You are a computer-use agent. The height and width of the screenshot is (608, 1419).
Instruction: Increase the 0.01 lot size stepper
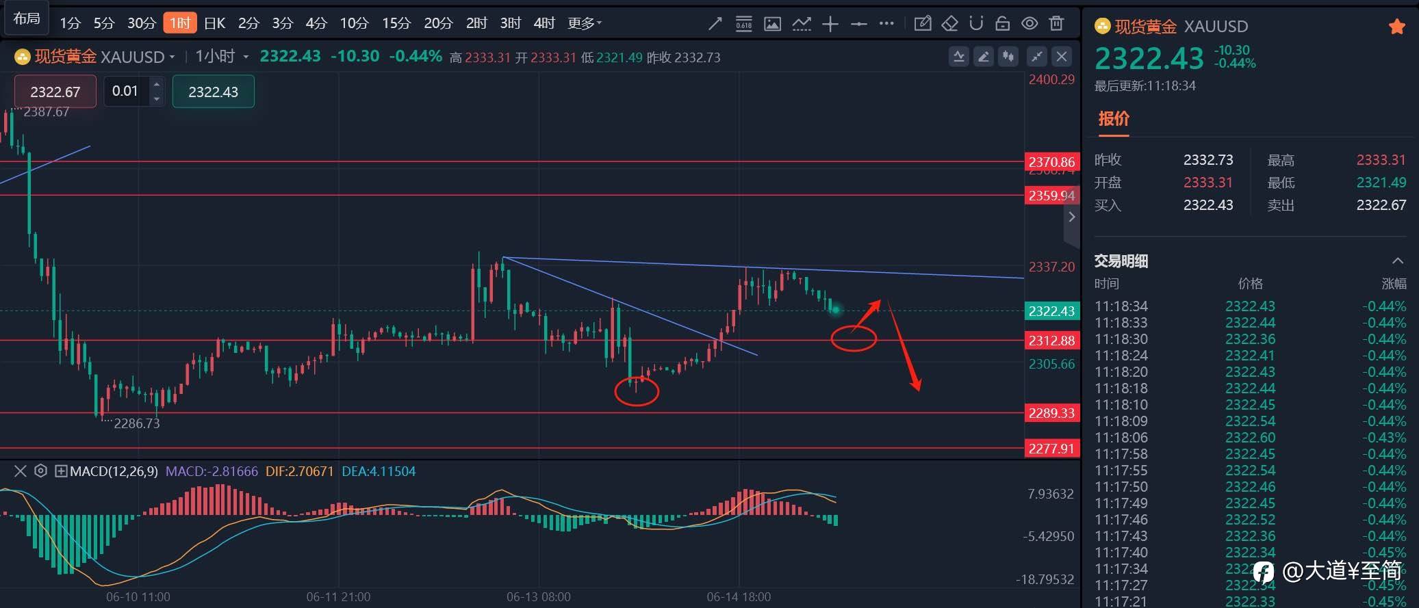click(x=157, y=84)
